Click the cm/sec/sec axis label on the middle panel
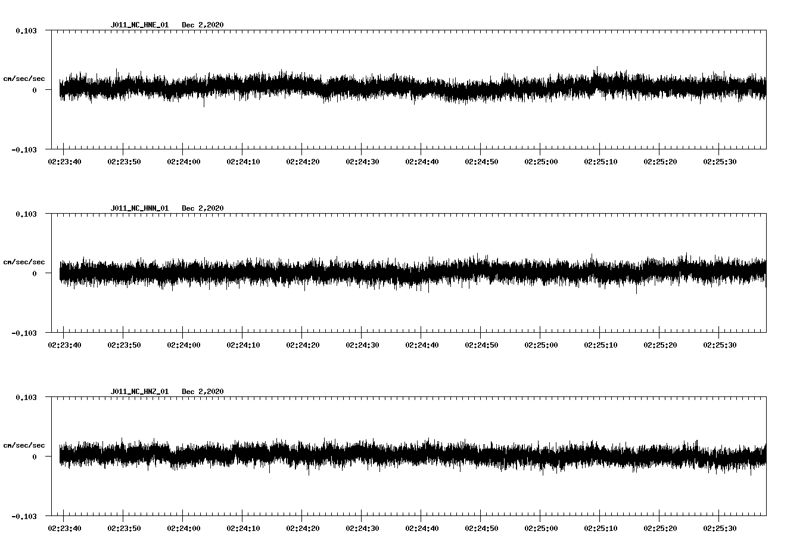The image size is (809, 550). pyautogui.click(x=24, y=261)
